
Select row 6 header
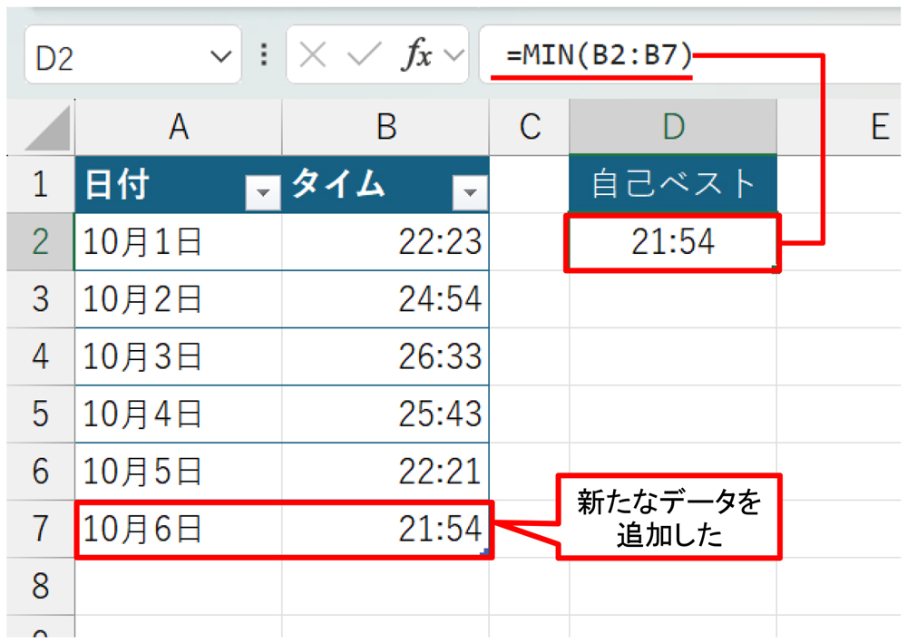pyautogui.click(x=41, y=472)
